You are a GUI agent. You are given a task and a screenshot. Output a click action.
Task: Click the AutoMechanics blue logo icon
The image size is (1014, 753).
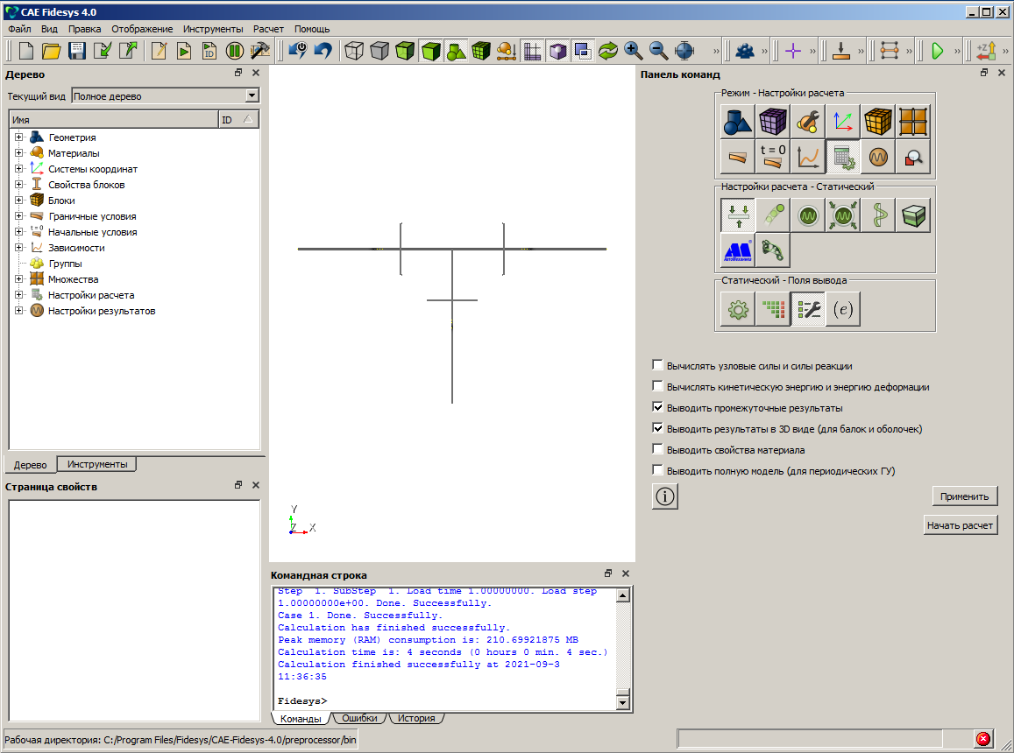[x=738, y=250]
